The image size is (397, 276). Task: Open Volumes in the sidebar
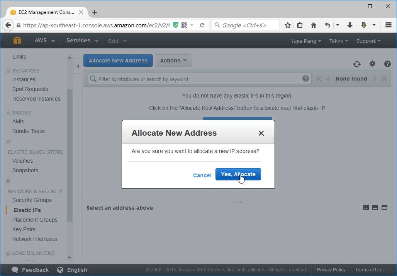point(22,161)
